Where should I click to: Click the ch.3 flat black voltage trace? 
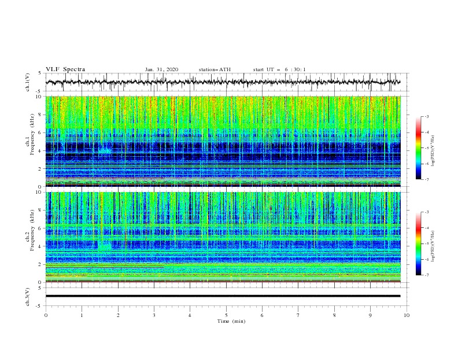[223, 296]
